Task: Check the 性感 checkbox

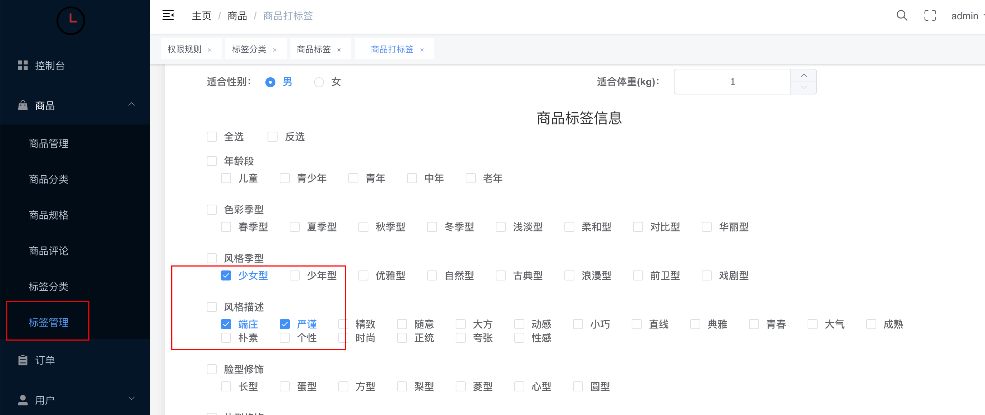Action: coord(519,338)
